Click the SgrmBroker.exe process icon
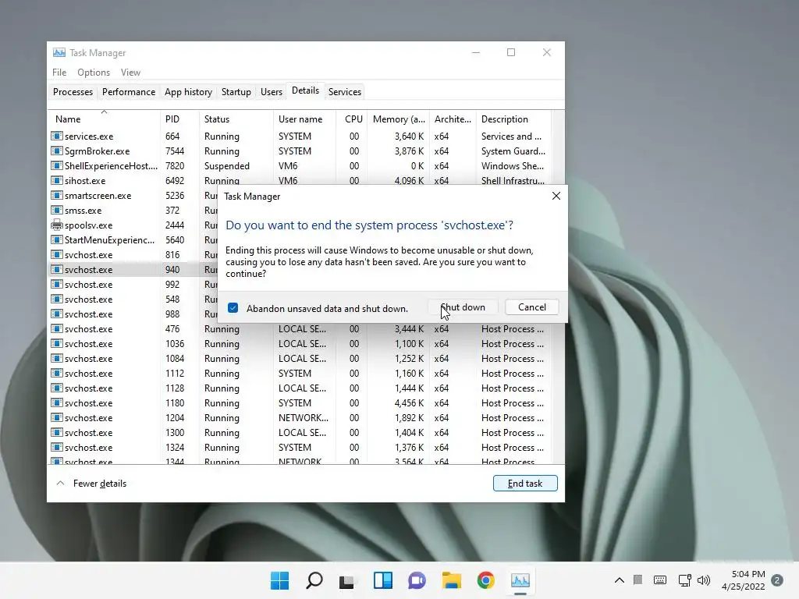This screenshot has width=799, height=599. [56, 151]
